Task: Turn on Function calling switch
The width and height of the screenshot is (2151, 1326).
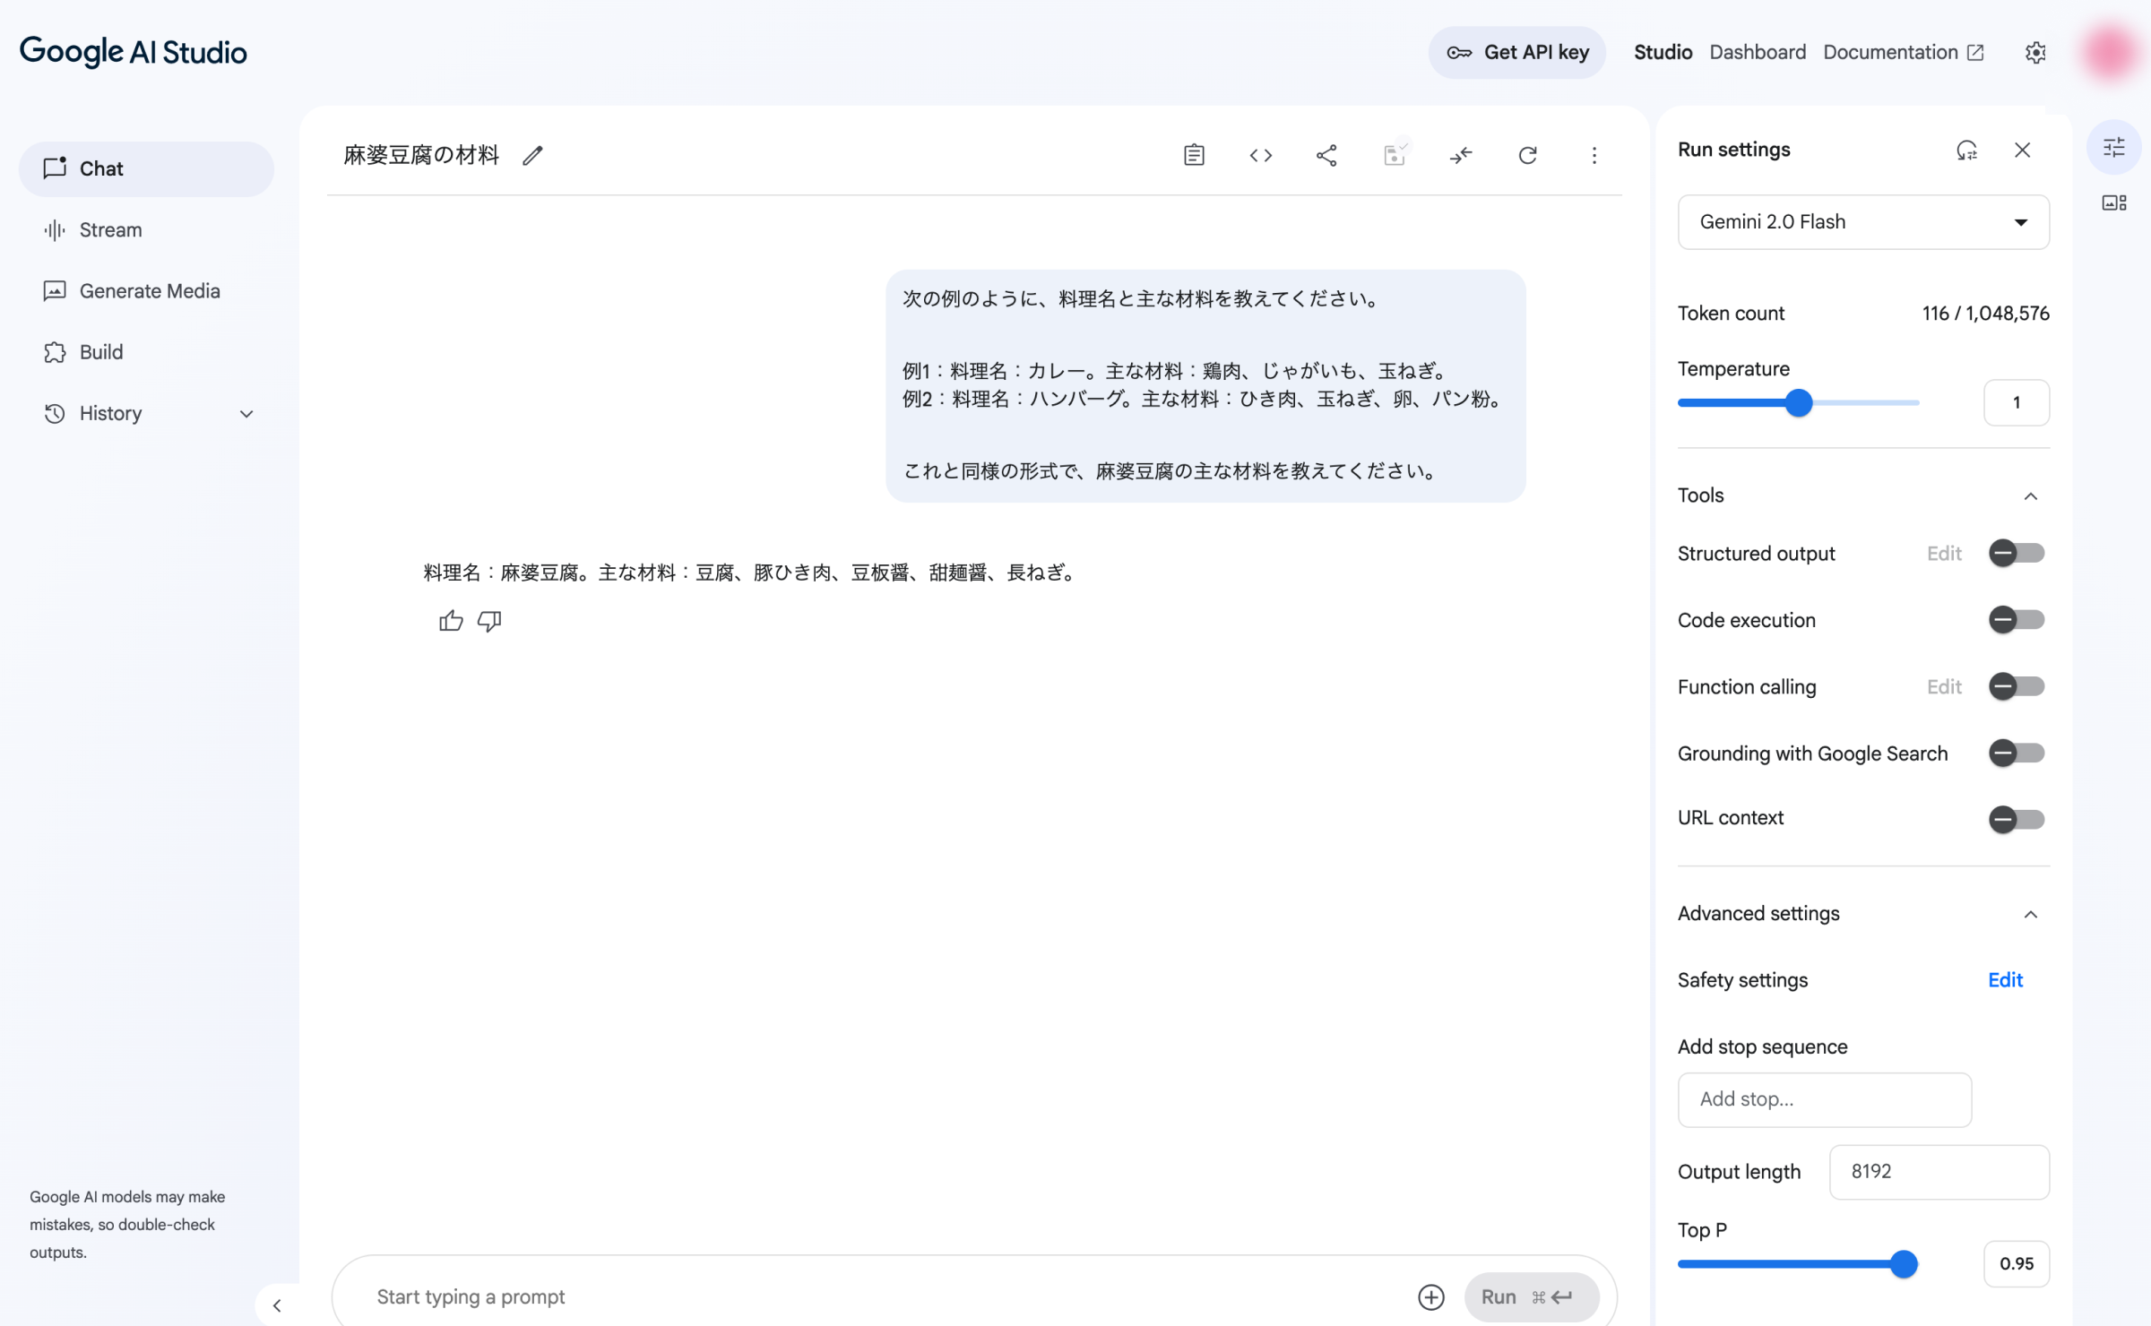Action: [2017, 686]
